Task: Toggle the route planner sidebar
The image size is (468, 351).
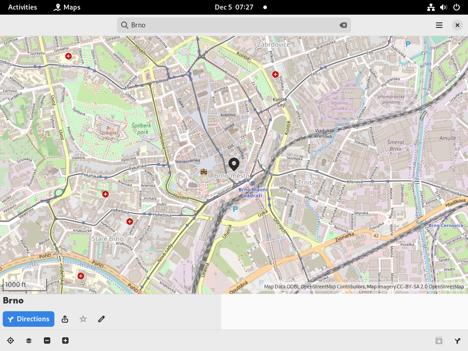Action: pyautogui.click(x=457, y=340)
